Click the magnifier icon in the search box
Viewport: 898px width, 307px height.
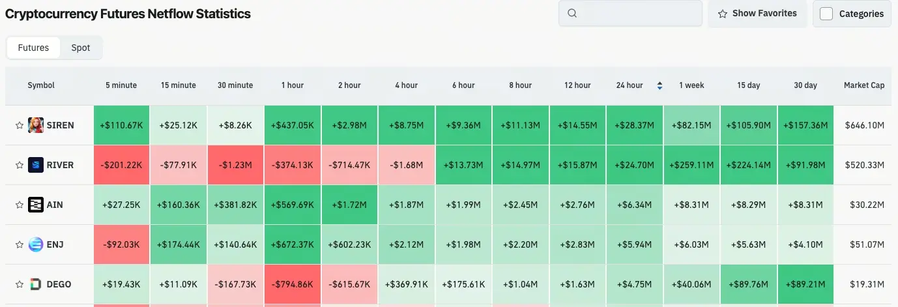(572, 13)
